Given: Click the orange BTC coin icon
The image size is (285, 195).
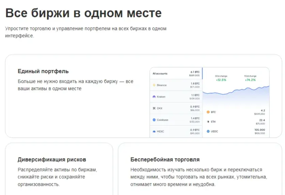Looking at the screenshot, I should (x=208, y=112).
